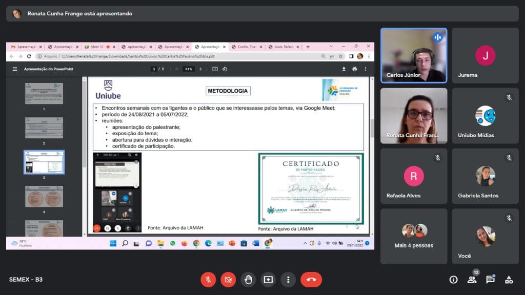
Task: Edit the PDF zoom percentage field
Action: pyautogui.click(x=189, y=69)
